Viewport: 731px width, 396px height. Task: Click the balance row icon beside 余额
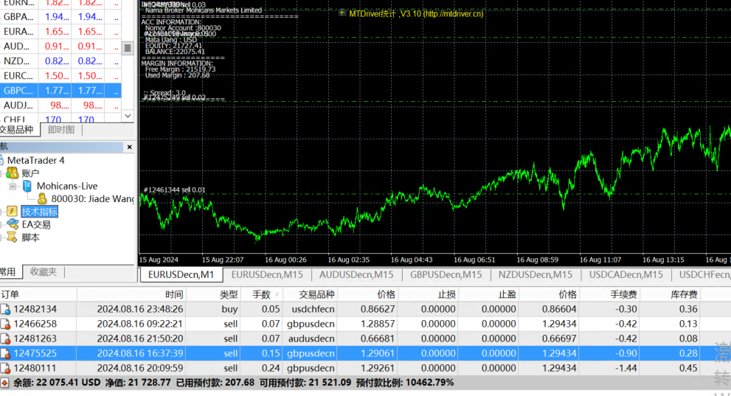(x=6, y=383)
